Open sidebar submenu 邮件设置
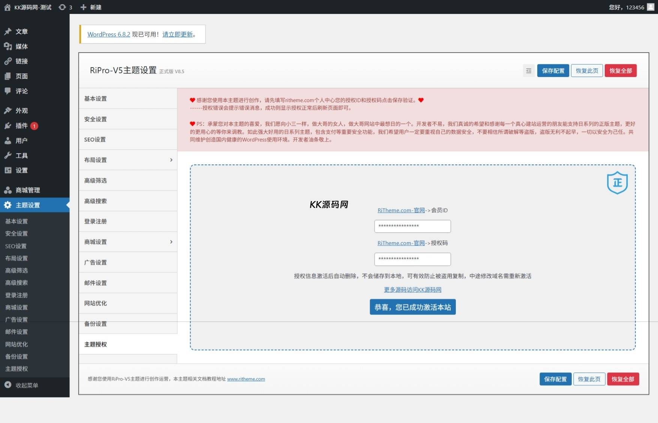658x423 pixels. point(16,332)
